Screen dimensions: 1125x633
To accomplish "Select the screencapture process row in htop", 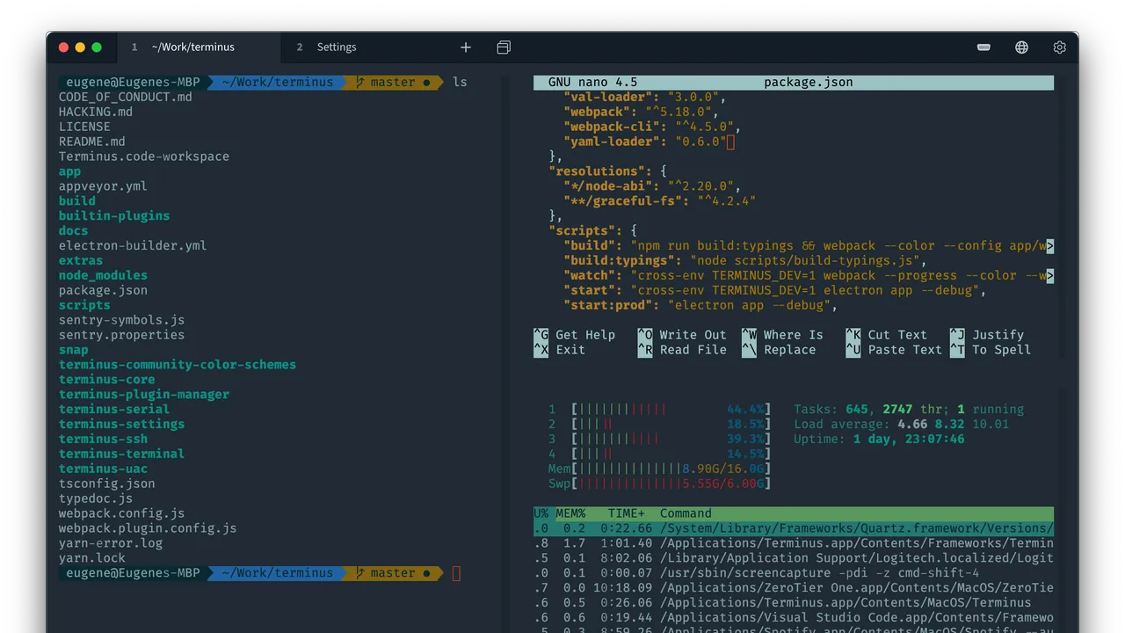I will 794,573.
